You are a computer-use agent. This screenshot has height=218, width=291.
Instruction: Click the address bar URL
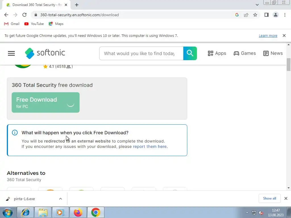(80, 15)
